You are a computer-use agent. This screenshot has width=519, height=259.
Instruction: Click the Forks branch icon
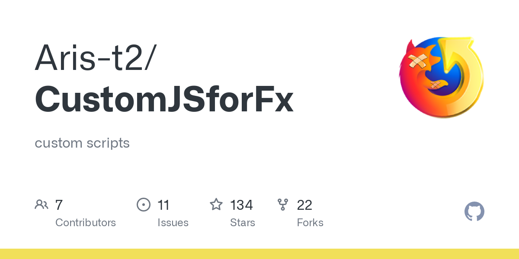click(283, 205)
